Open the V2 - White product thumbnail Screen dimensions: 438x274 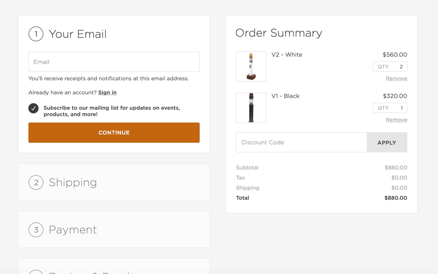point(251,67)
